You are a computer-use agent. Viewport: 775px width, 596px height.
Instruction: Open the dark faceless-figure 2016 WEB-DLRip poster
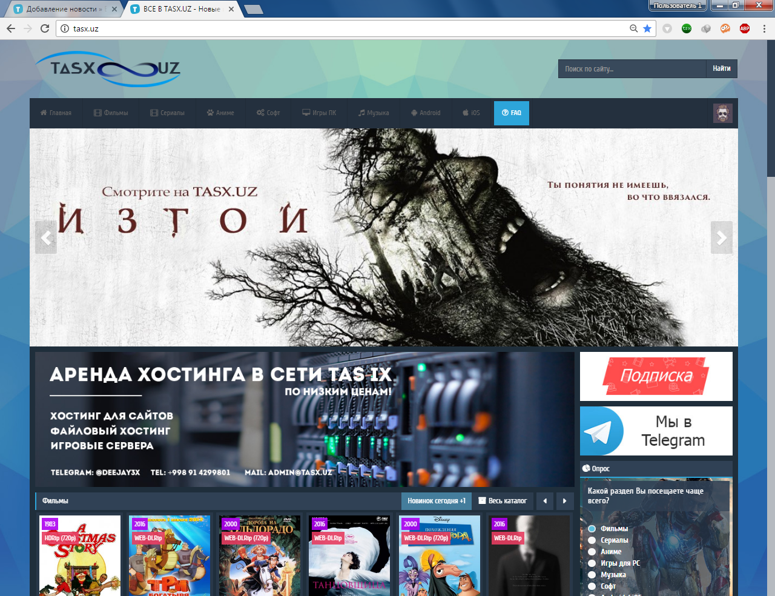(x=529, y=555)
